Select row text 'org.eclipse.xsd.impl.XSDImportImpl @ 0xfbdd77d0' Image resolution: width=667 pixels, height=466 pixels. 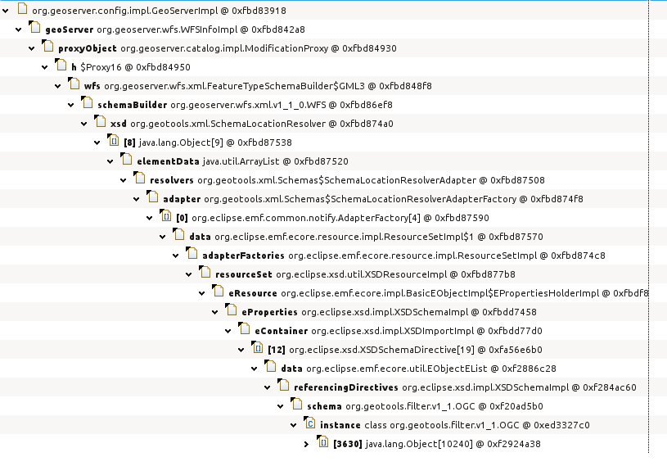click(426, 331)
